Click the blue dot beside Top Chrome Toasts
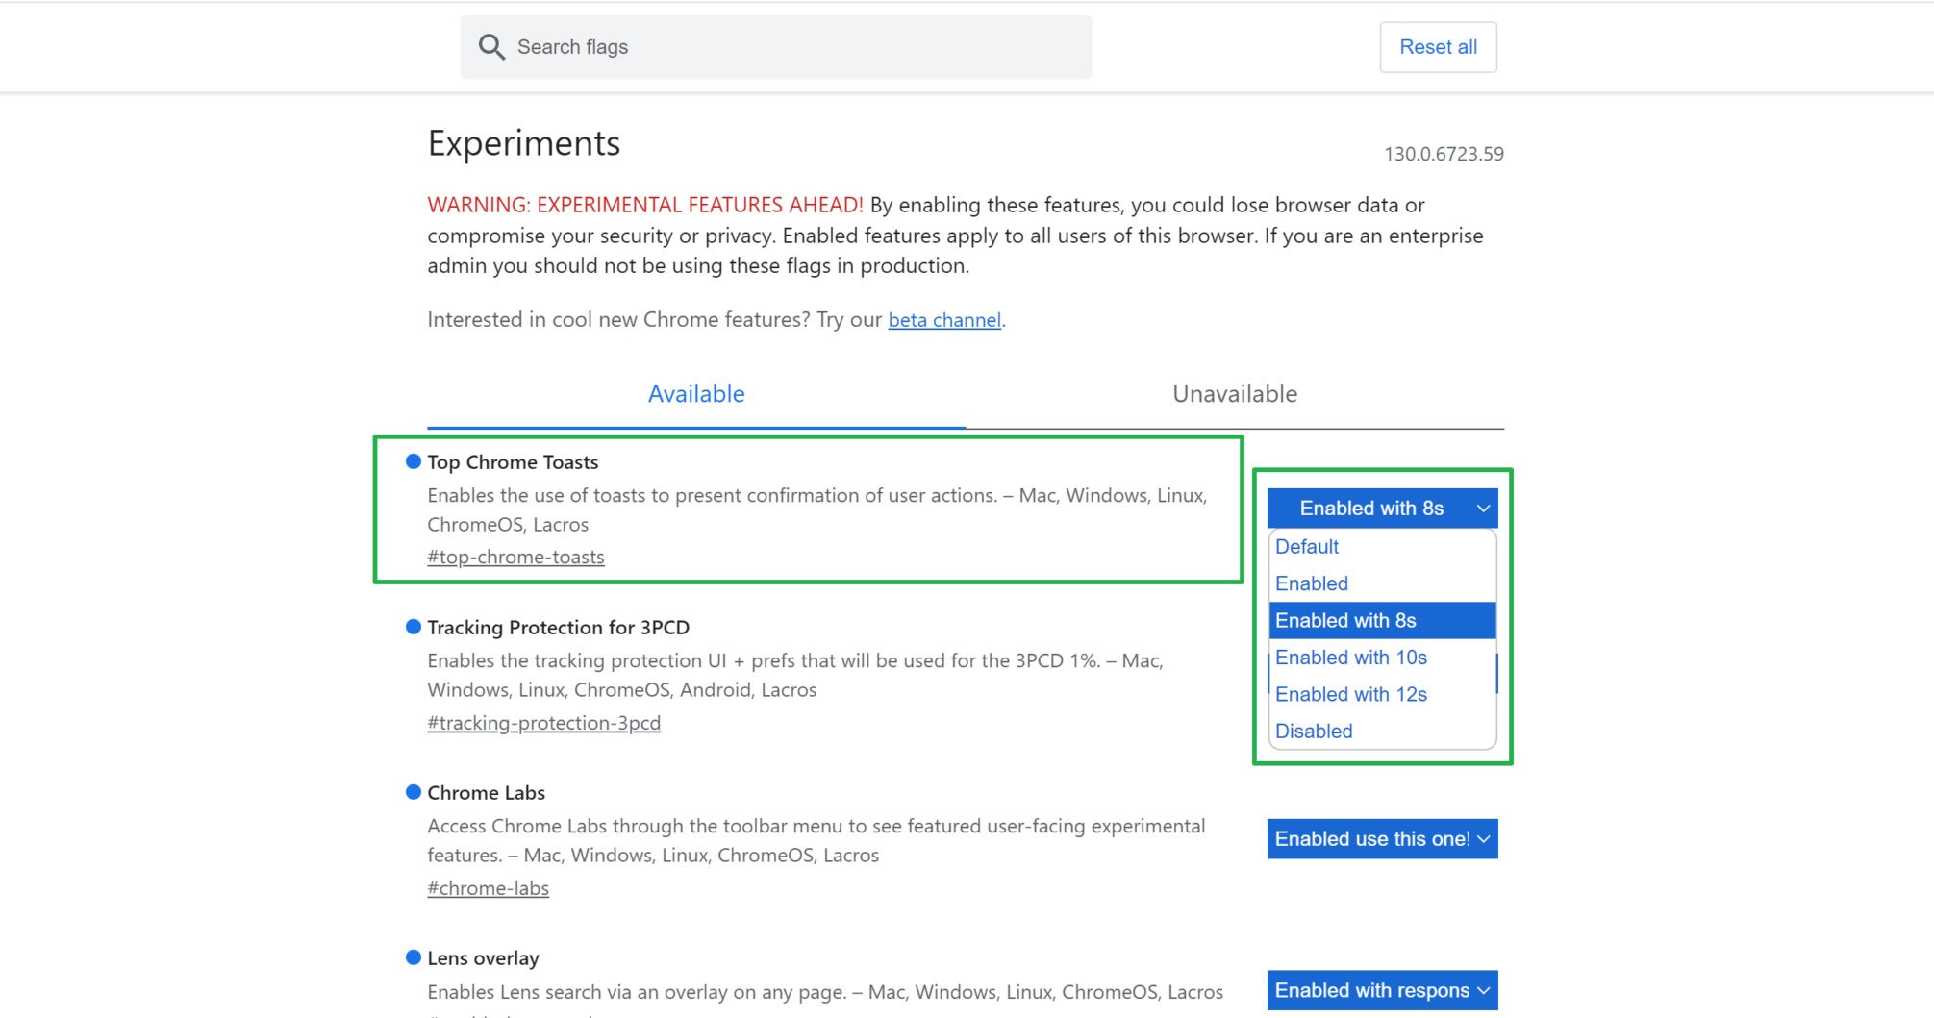The width and height of the screenshot is (1934, 1018). click(414, 461)
